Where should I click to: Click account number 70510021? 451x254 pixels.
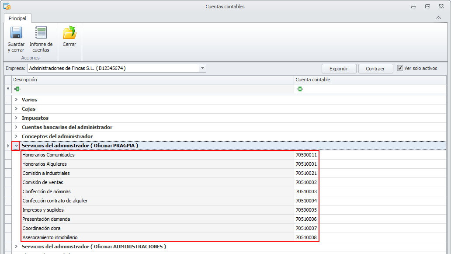tap(306, 173)
